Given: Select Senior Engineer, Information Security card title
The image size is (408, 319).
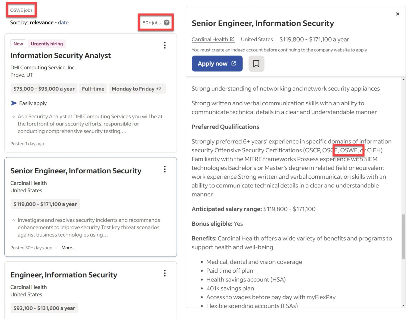Looking at the screenshot, I should pyautogui.click(x=76, y=171).
